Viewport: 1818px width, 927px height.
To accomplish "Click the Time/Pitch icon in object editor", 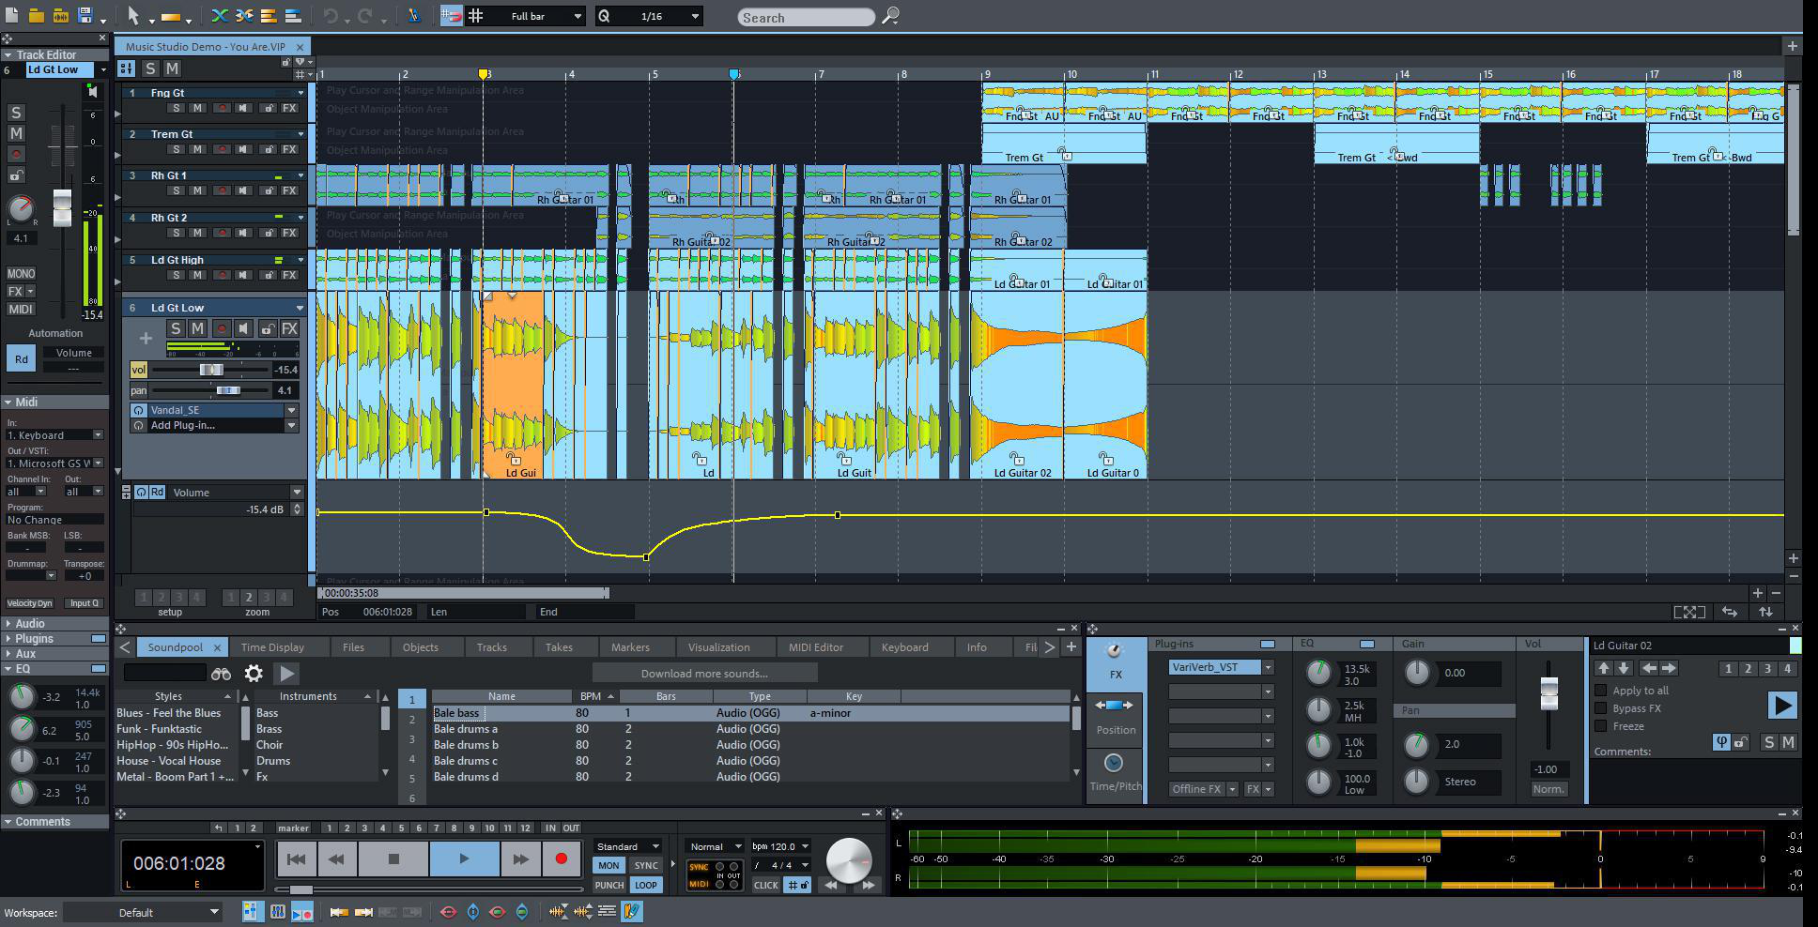I will tap(1115, 773).
